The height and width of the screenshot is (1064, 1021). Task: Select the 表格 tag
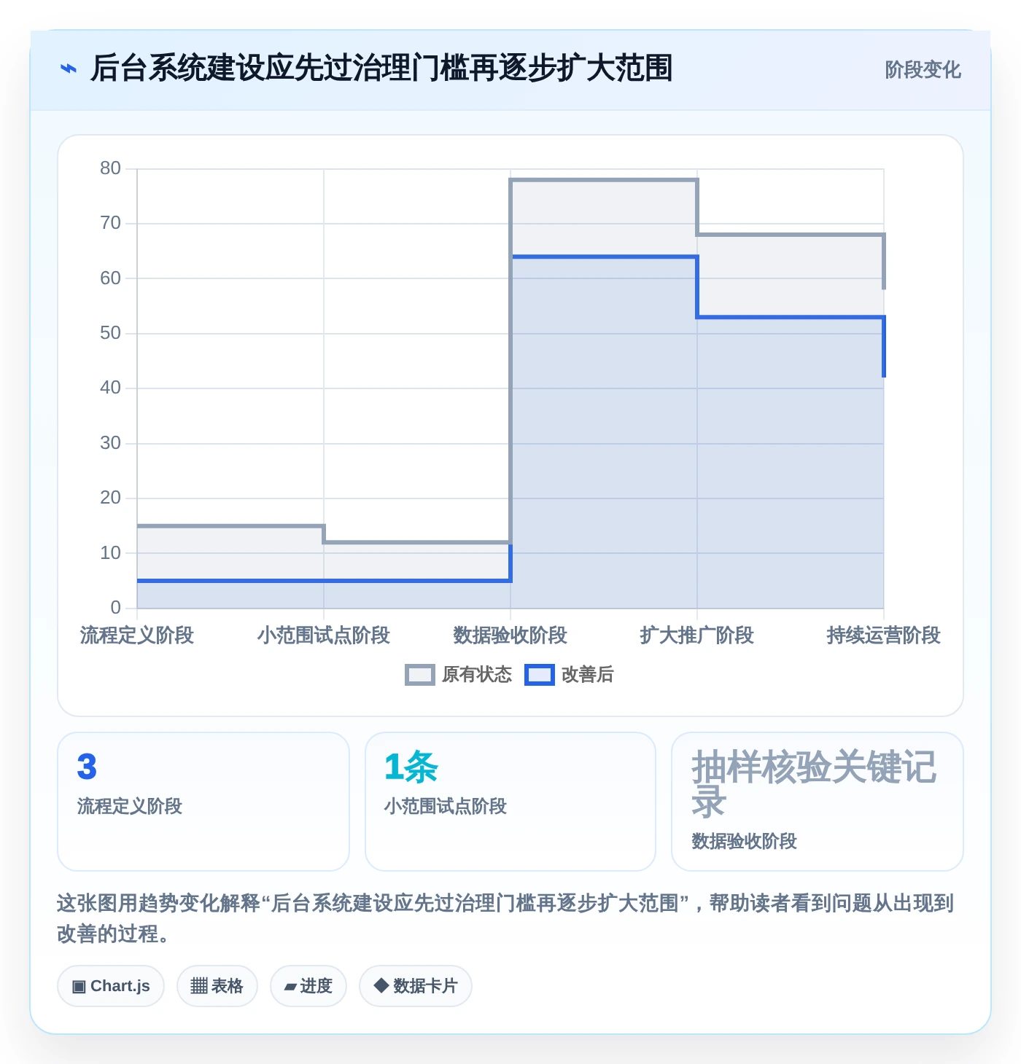pos(217,986)
